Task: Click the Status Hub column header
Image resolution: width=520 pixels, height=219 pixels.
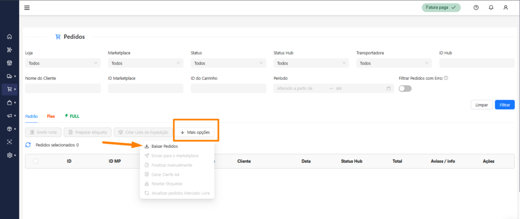Action: point(351,161)
